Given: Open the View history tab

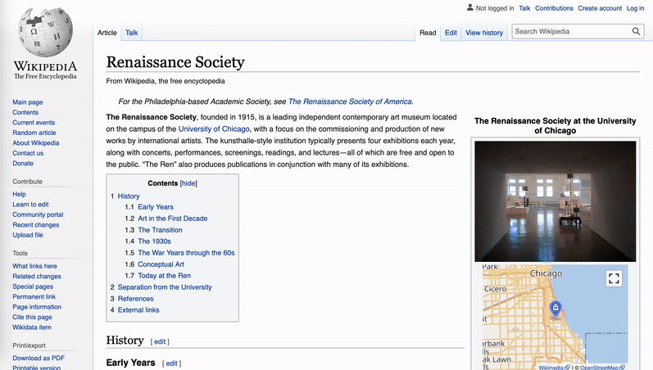Looking at the screenshot, I should [x=484, y=33].
